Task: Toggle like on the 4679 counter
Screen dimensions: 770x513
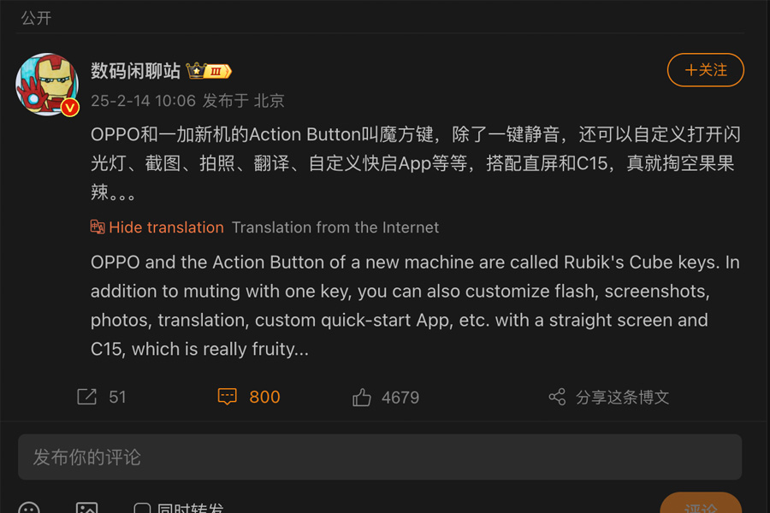Action: [399, 397]
